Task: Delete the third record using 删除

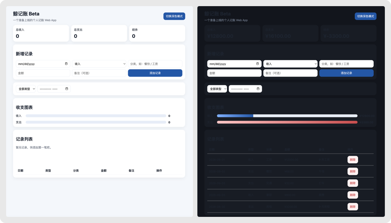Action: click(353, 183)
